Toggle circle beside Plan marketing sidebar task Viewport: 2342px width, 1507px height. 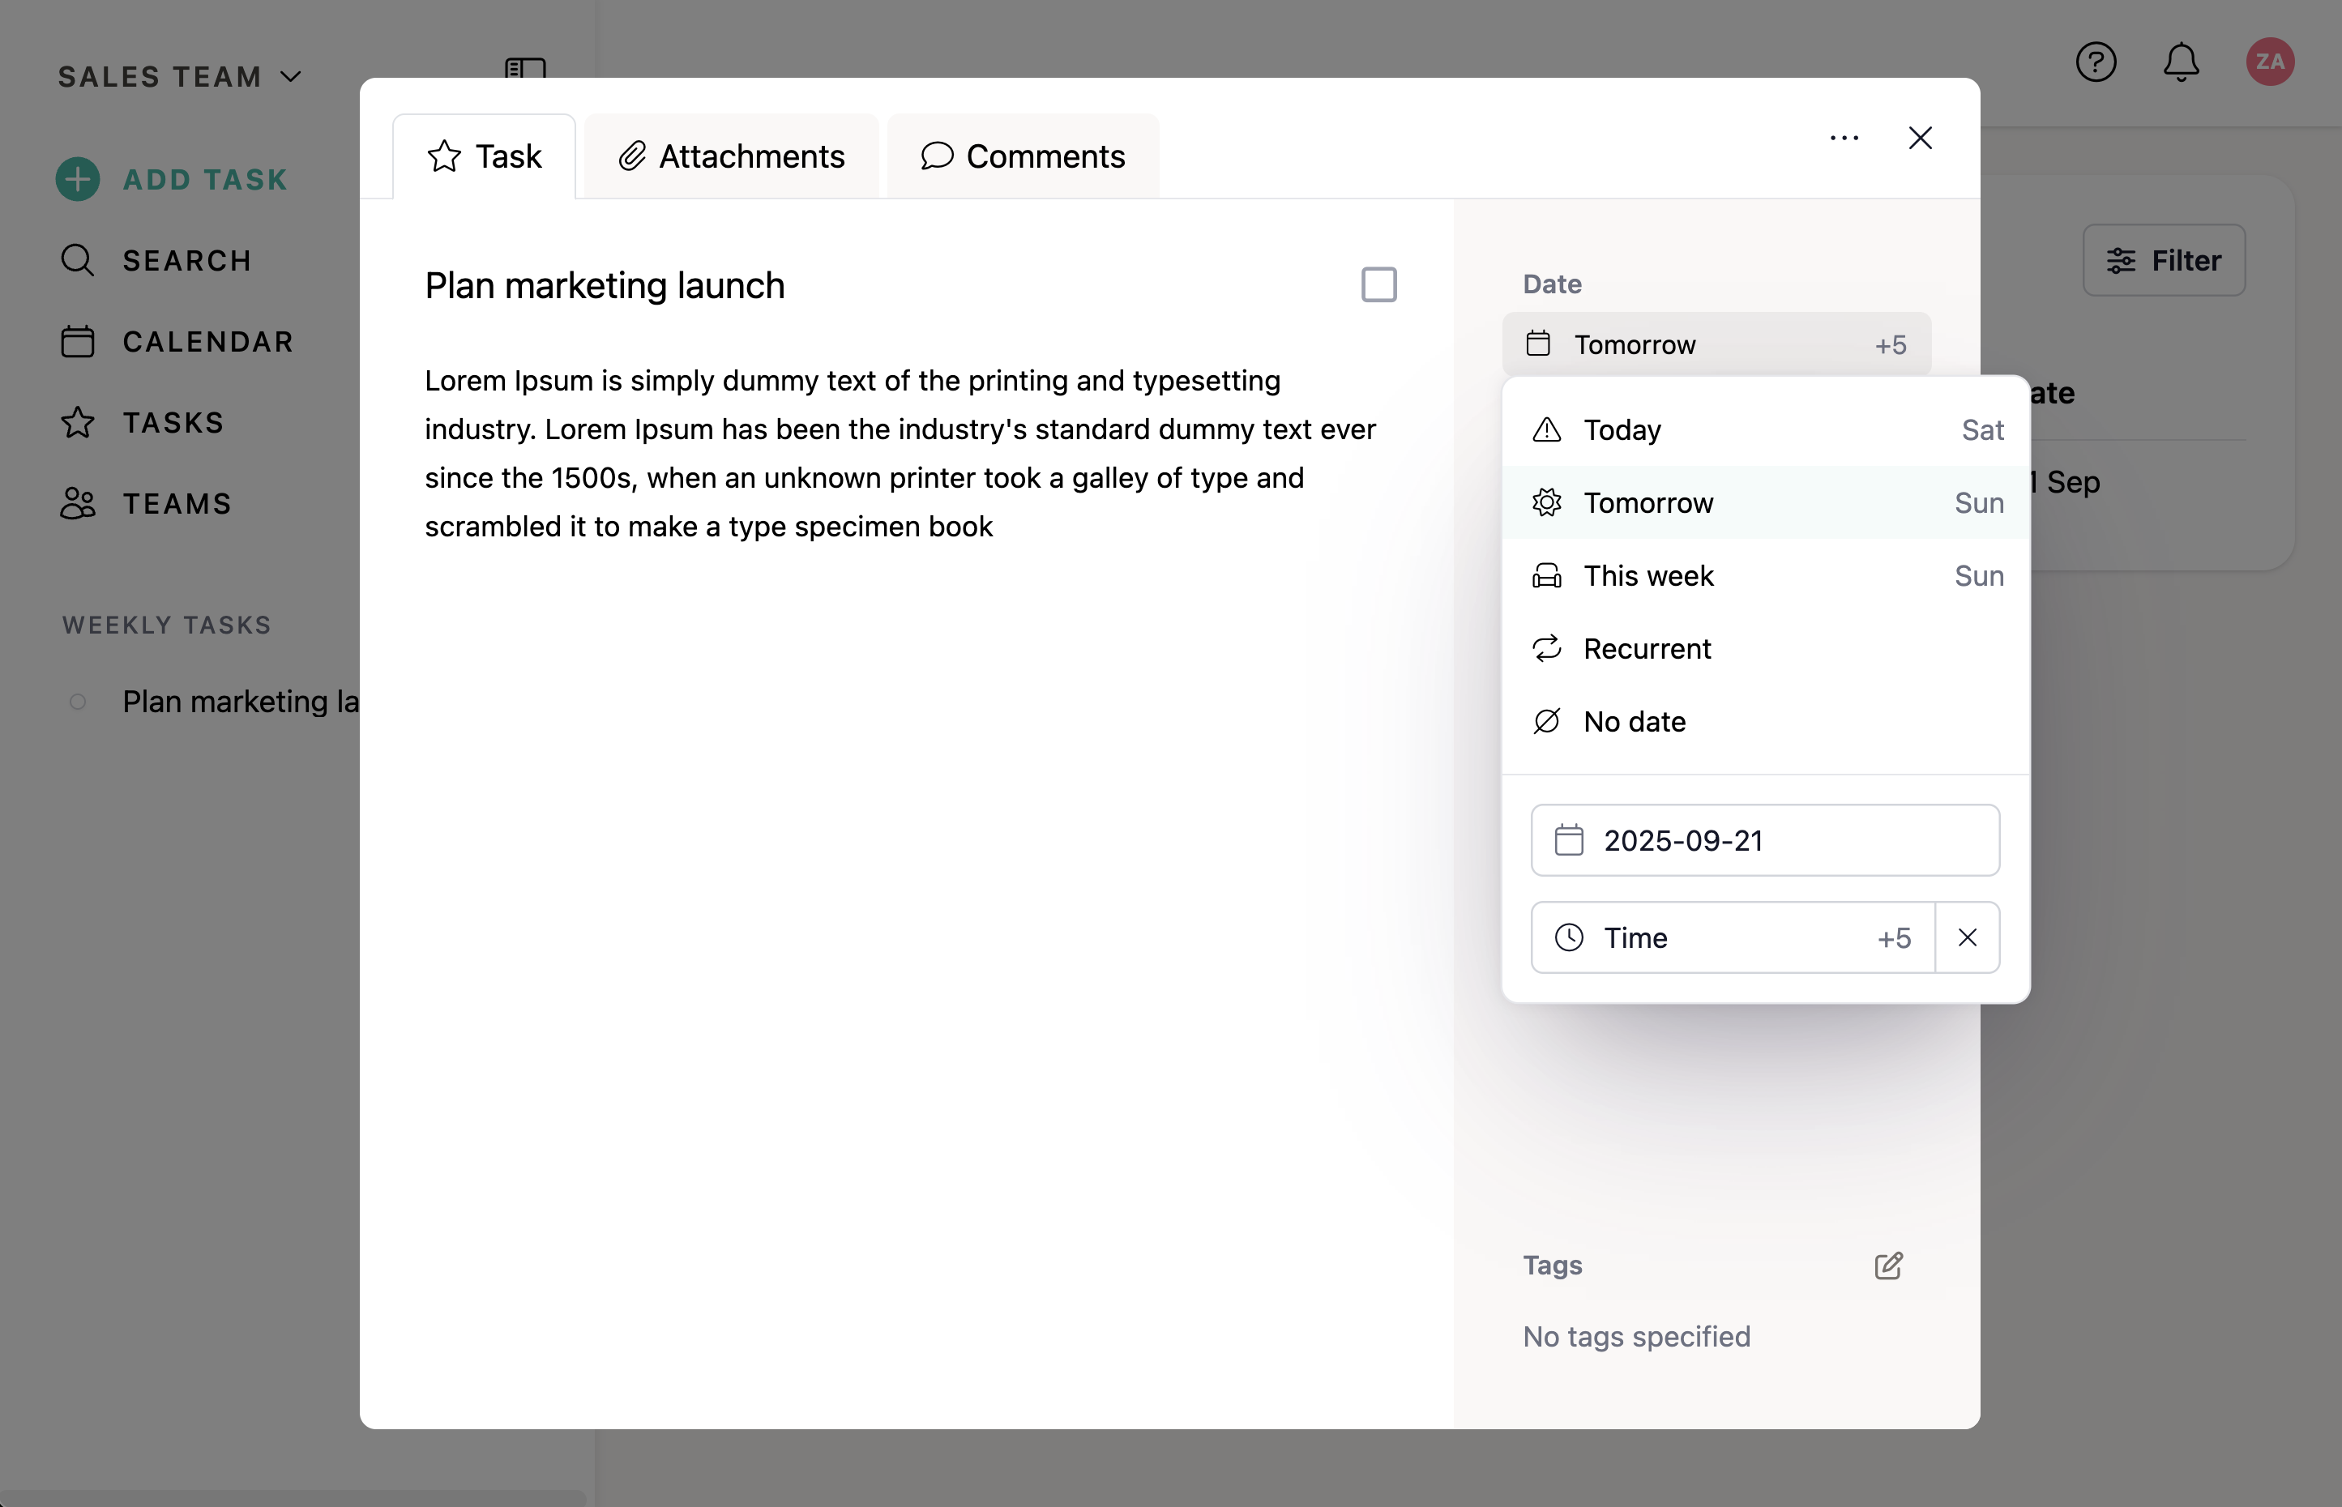pos(79,702)
